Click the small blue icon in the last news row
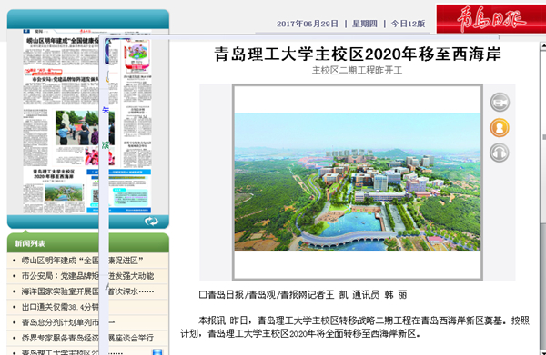Screen dimensions: 546x355 pos(157,351)
